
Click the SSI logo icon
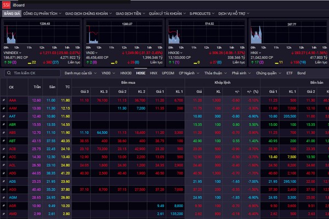pyautogui.click(x=6, y=4)
